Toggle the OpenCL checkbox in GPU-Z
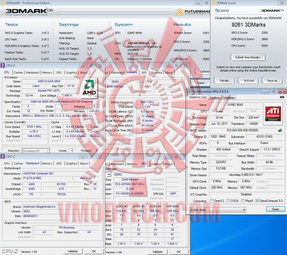287x255 pixels. click(x=212, y=201)
